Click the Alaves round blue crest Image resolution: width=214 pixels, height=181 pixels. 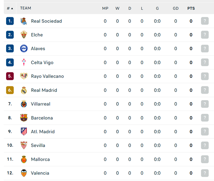tap(24, 48)
